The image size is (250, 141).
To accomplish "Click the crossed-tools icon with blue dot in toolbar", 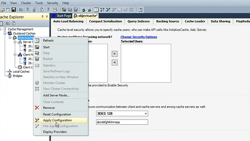I will (x=102, y=10).
